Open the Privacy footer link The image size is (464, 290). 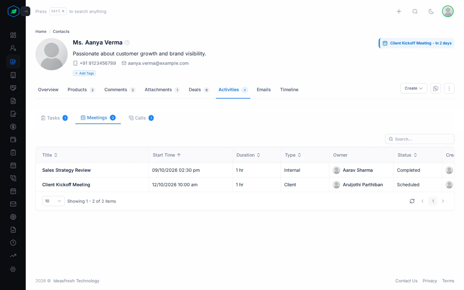pos(430,281)
